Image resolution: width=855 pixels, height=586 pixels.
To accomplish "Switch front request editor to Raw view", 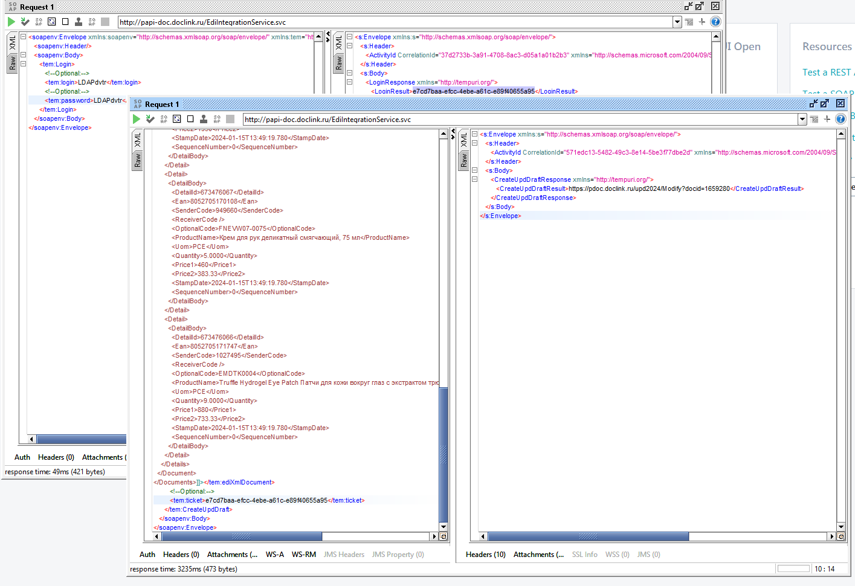I will (x=138, y=161).
